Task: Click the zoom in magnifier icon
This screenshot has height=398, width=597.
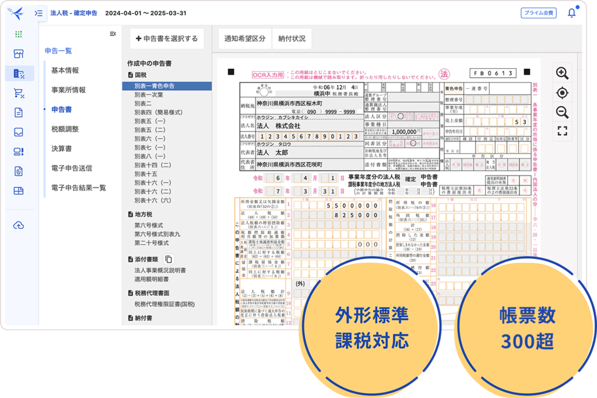Action: 562,73
